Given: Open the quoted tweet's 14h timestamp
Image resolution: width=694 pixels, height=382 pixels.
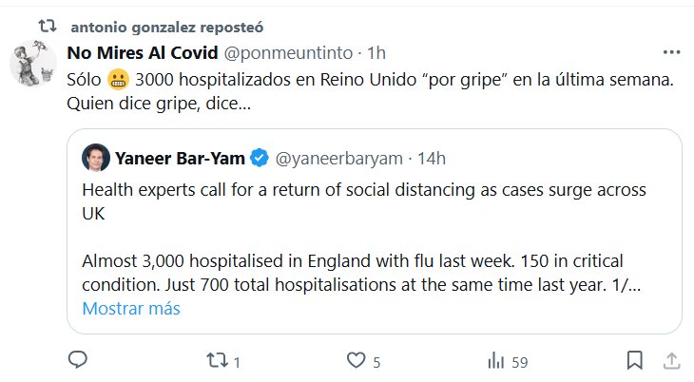Looking at the screenshot, I should coord(431,157).
